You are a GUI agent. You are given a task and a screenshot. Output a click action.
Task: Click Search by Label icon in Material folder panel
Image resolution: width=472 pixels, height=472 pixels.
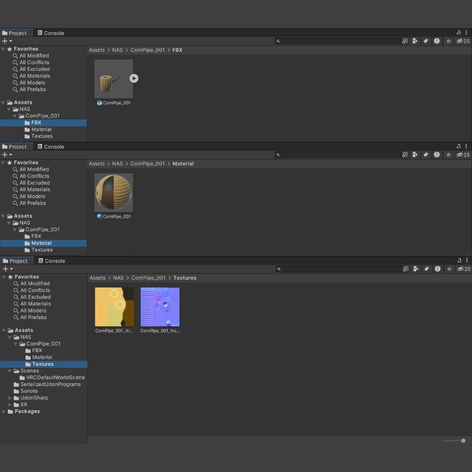(426, 155)
